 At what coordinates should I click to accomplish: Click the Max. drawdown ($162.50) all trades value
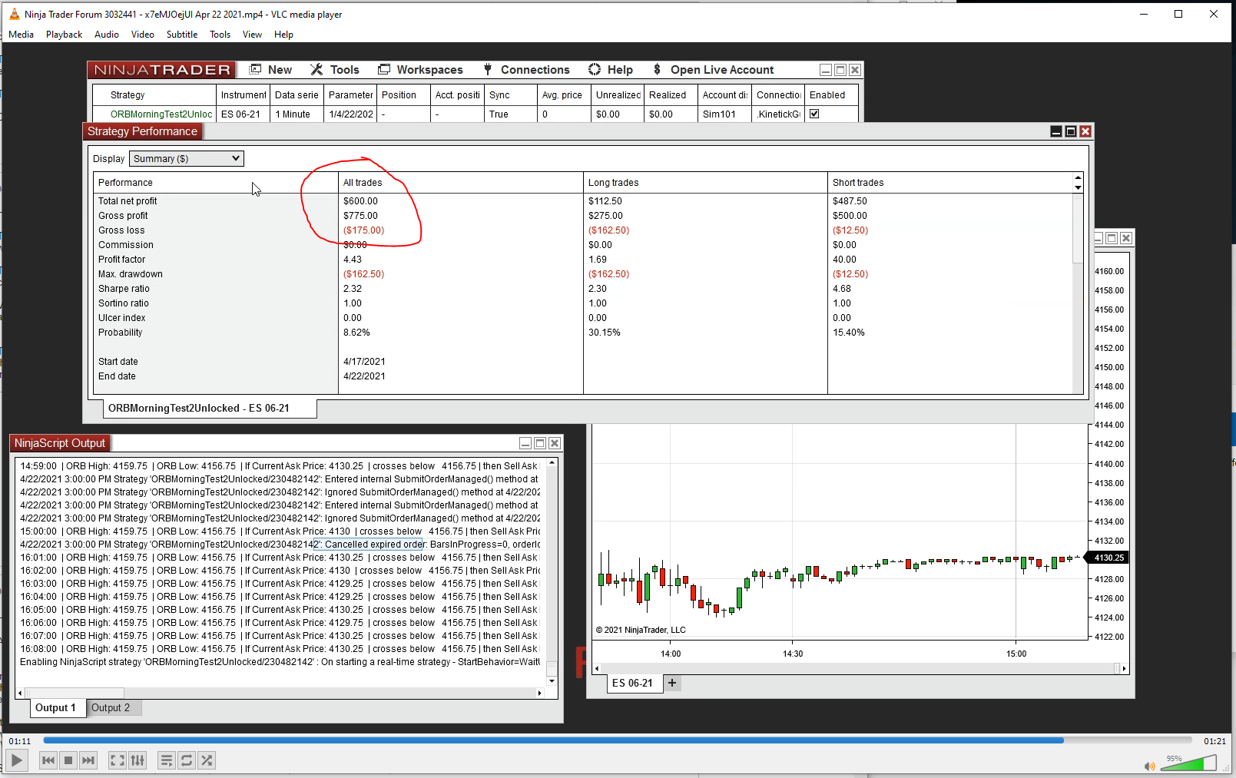point(363,274)
